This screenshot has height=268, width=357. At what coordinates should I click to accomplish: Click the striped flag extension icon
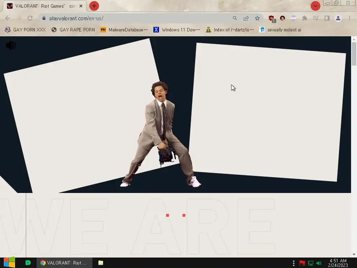(x=294, y=18)
